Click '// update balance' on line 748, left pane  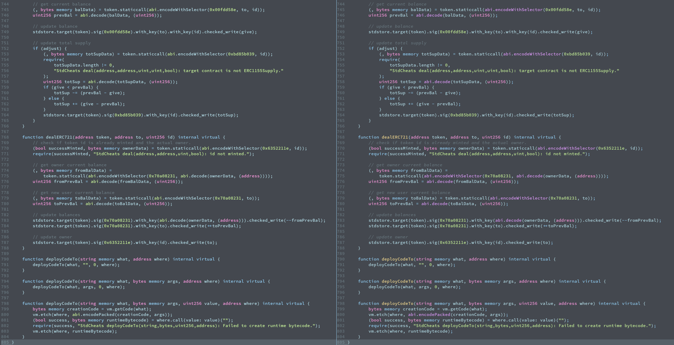[55, 26]
